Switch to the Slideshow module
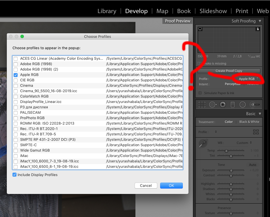270x217 pixels. pyautogui.click(x=213, y=11)
